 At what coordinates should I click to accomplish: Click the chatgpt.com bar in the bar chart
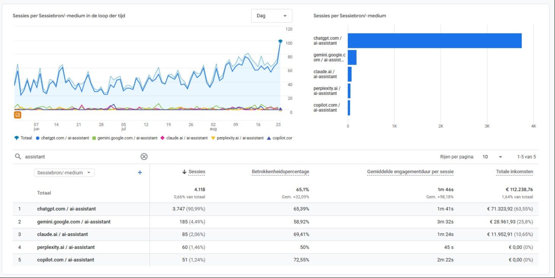coord(435,41)
